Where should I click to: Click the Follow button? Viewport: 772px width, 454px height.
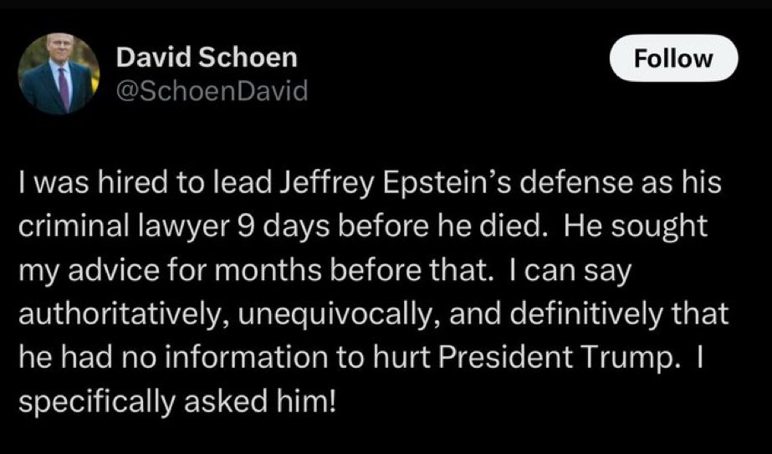[673, 59]
